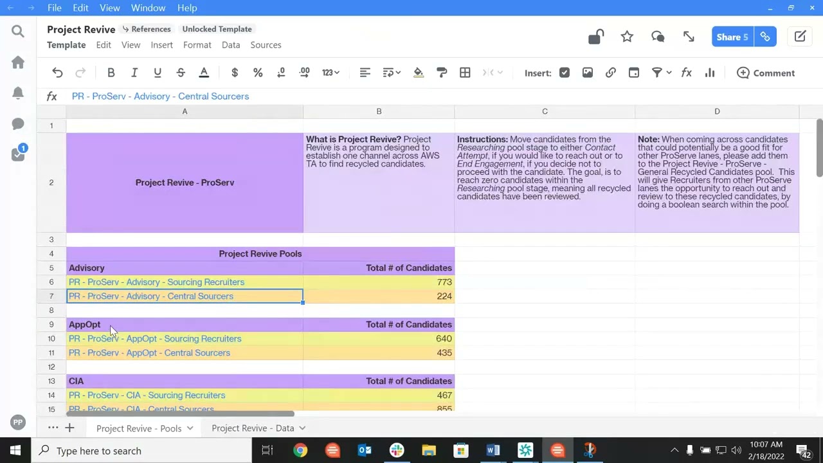Viewport: 823px width, 463px height.
Task: Expand Project Revive - Data sheet menu
Action: pyautogui.click(x=302, y=428)
